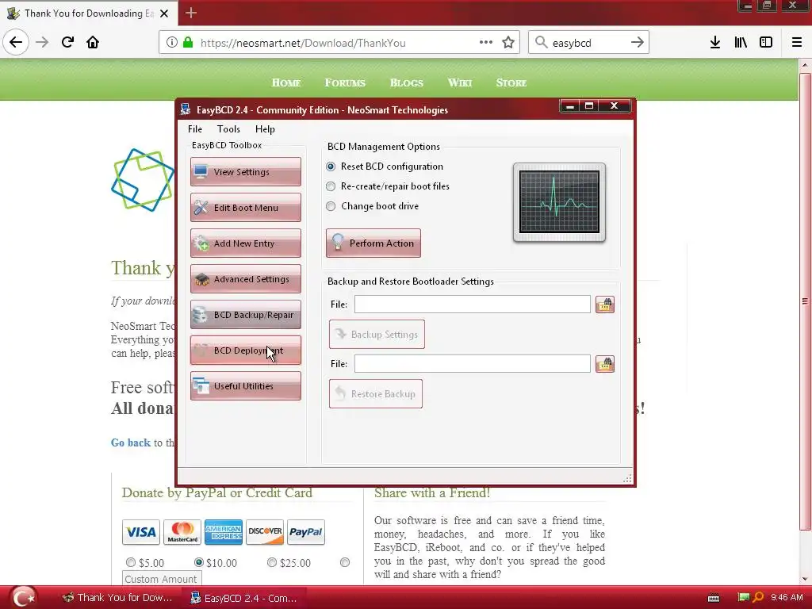Click EasyBCD title bar app icon

click(186, 109)
